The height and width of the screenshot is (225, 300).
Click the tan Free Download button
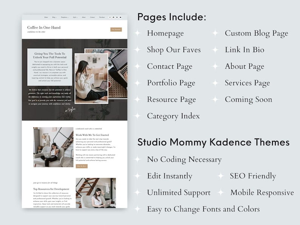click(x=116, y=29)
